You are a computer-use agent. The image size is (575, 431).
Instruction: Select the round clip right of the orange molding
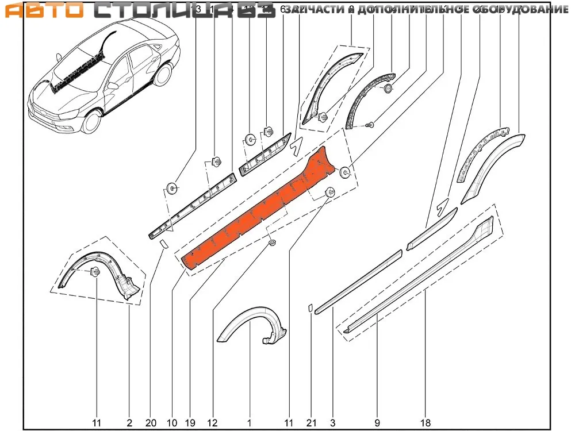(346, 172)
